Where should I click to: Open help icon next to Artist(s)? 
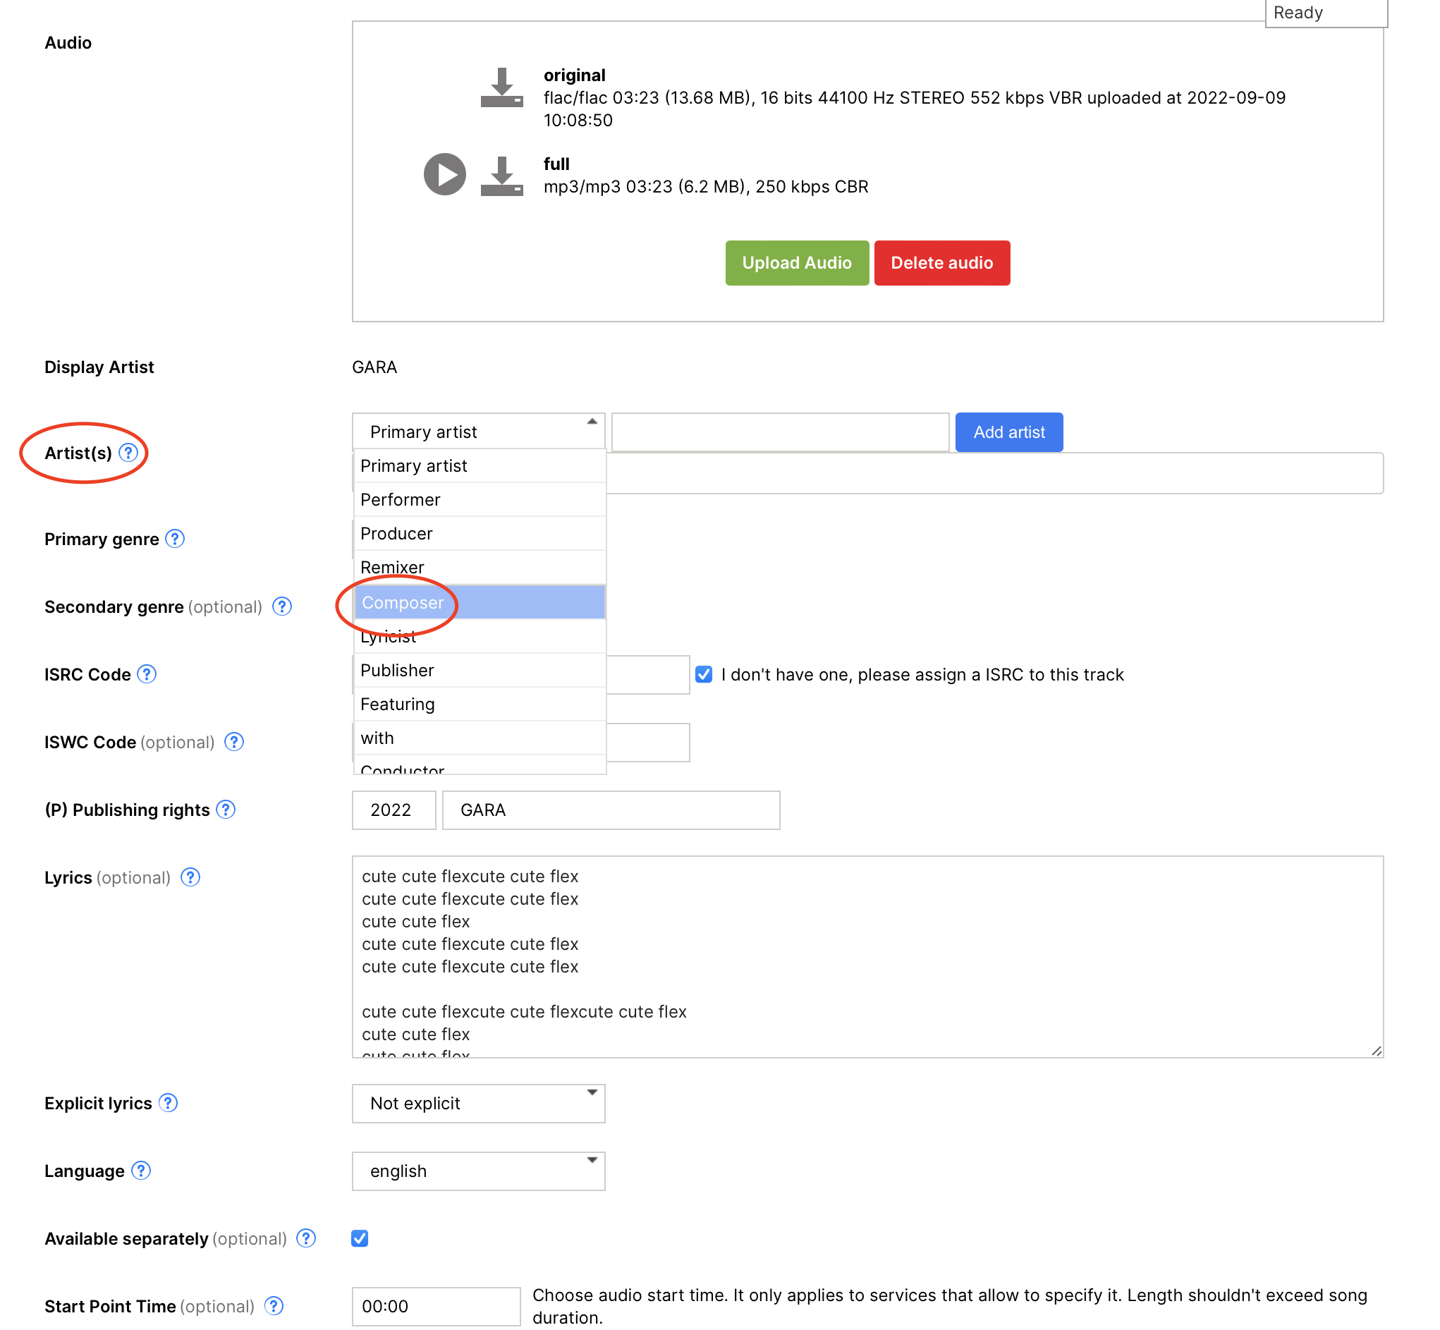coord(128,453)
